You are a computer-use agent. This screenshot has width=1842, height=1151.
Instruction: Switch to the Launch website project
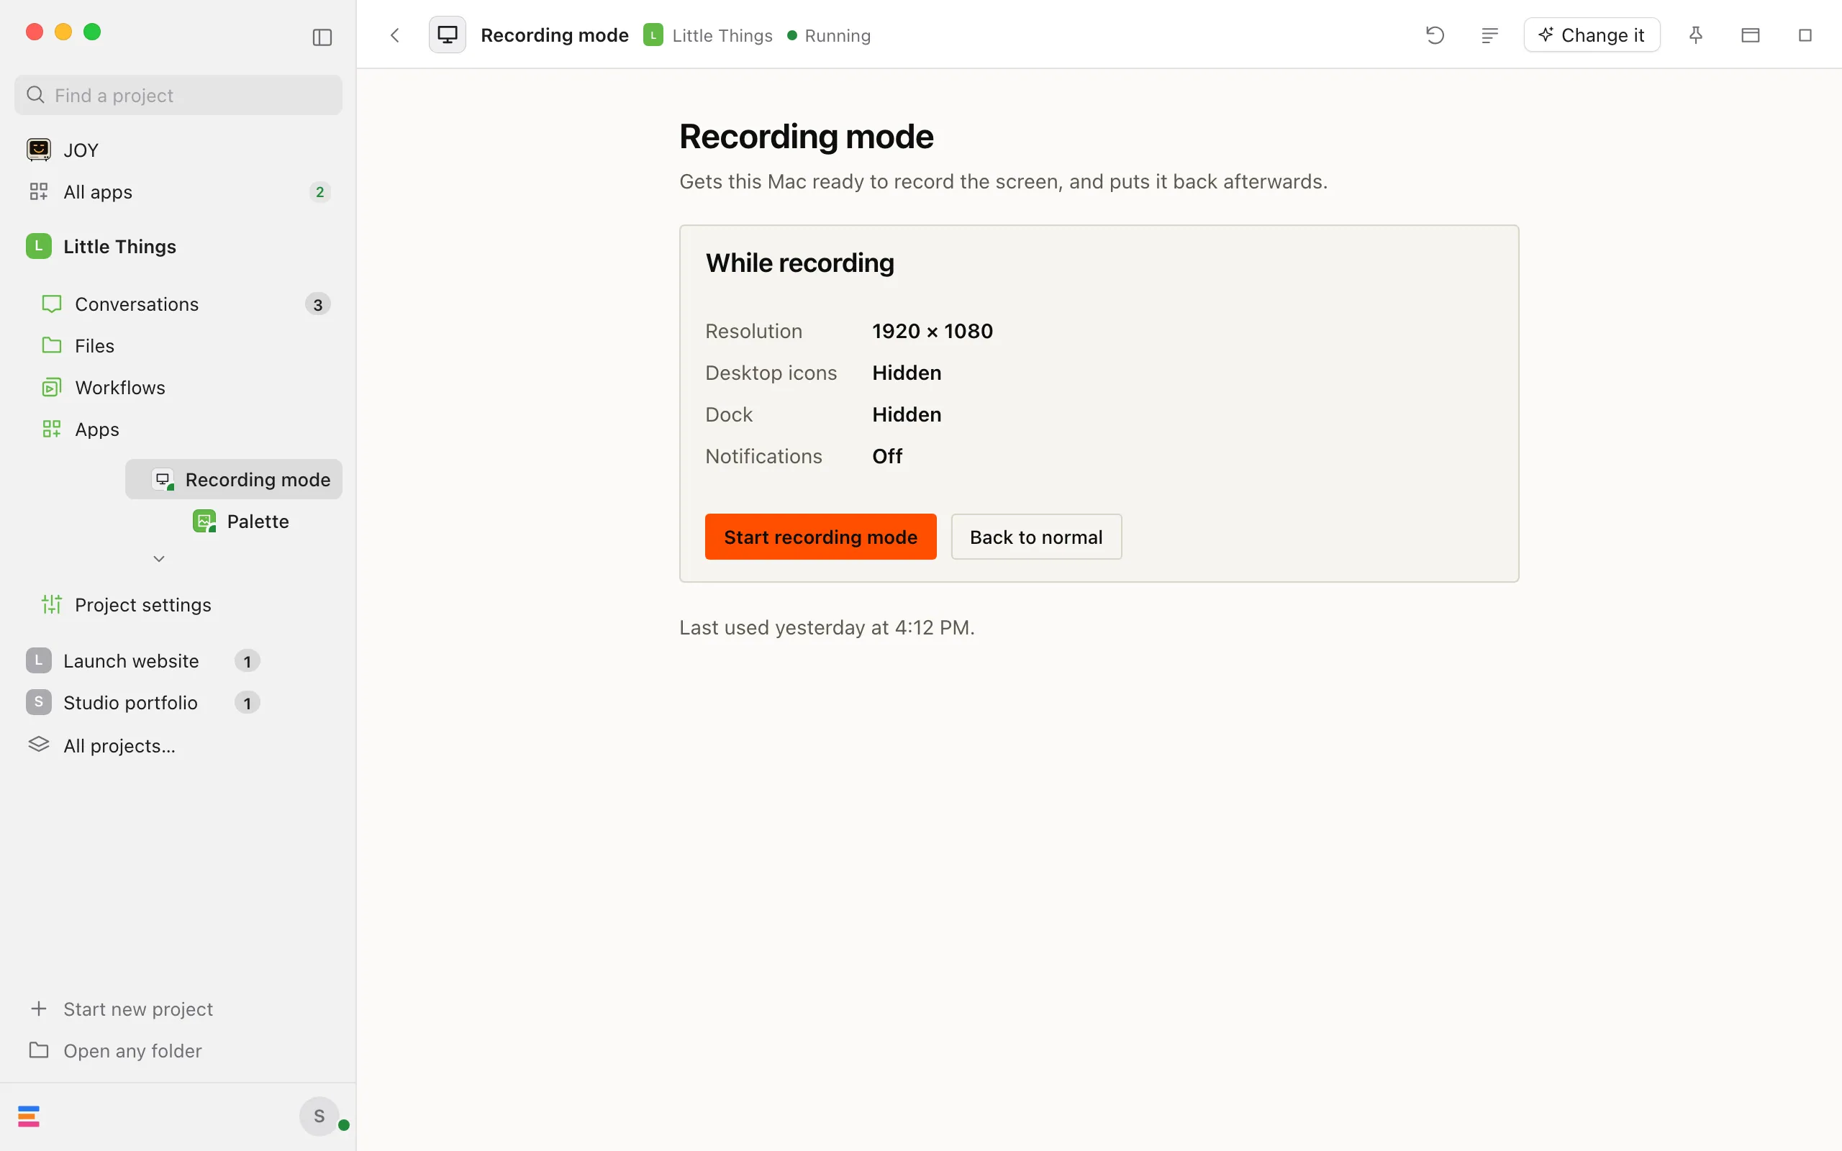pyautogui.click(x=143, y=661)
